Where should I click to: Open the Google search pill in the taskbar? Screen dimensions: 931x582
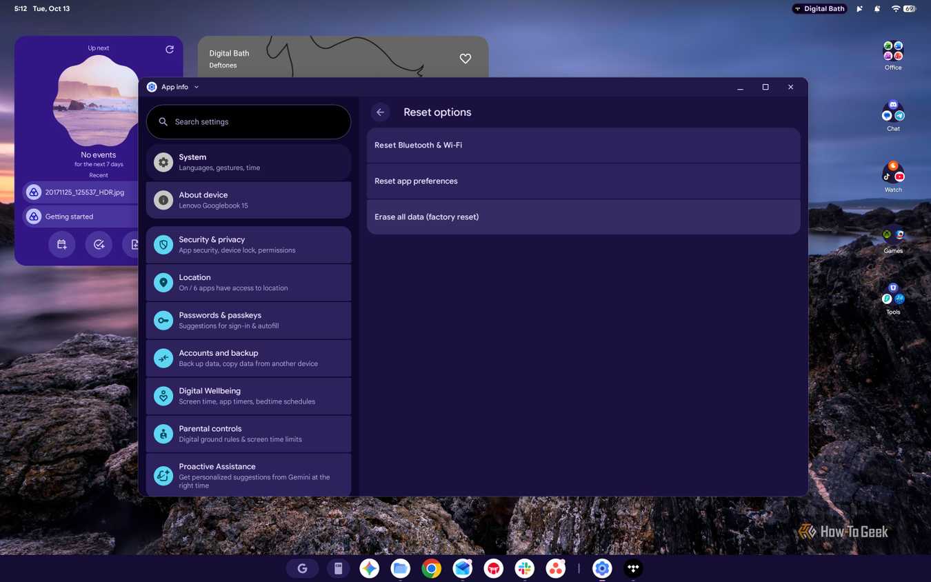point(302,568)
